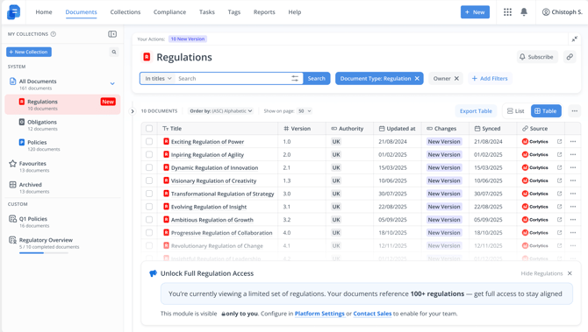Viewport: 588px width, 332px height.
Task: Open Collections menu
Action: (125, 12)
